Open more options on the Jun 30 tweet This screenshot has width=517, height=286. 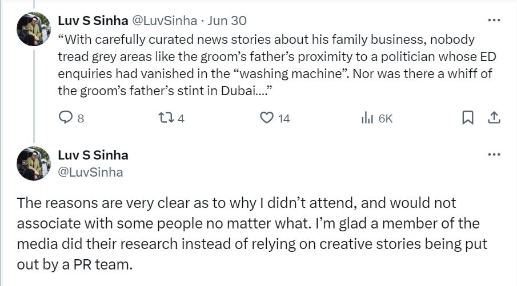[494, 20]
